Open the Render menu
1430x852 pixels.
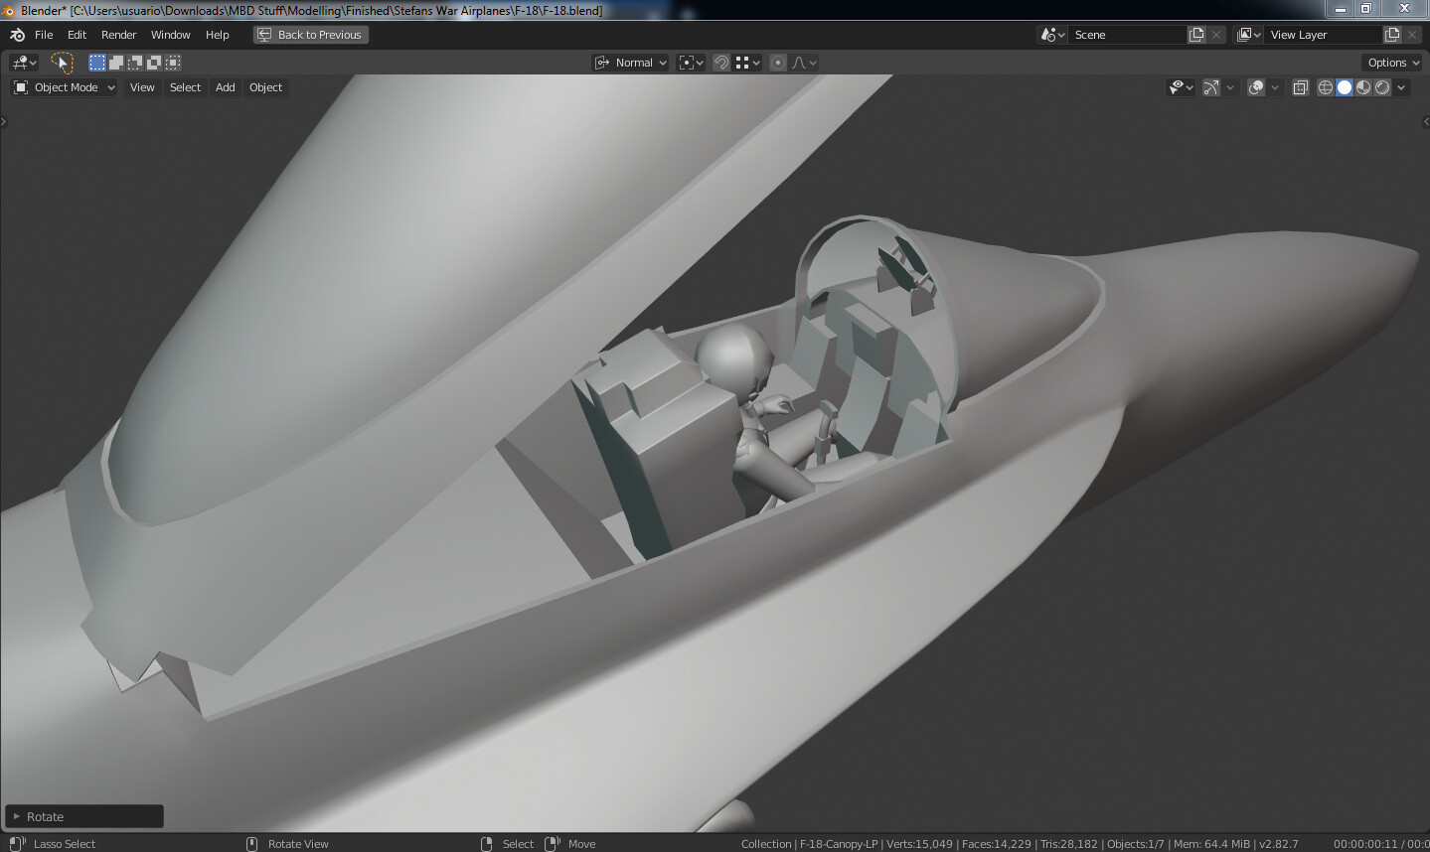point(118,35)
